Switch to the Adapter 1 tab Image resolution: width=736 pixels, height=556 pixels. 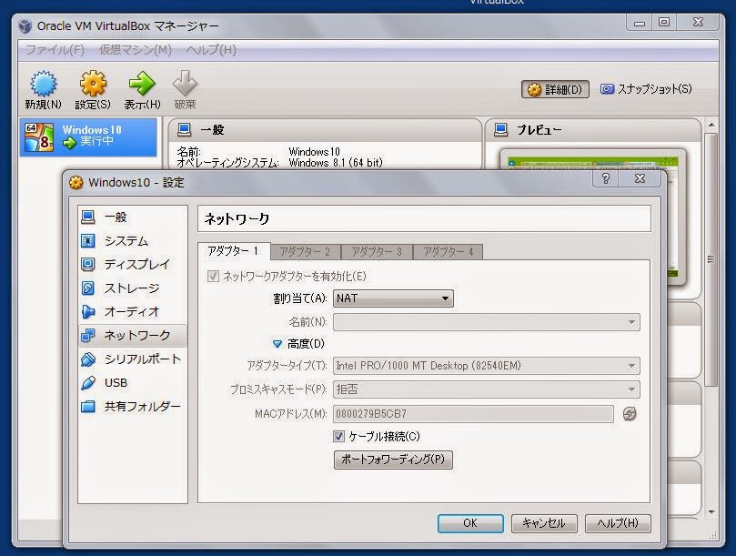(x=234, y=251)
